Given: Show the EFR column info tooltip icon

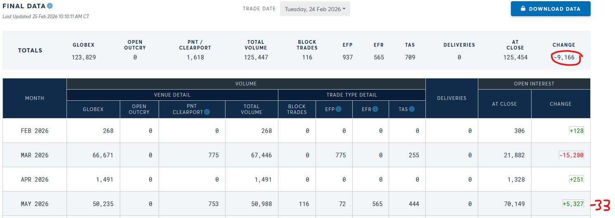Looking at the screenshot, I should click(375, 109).
